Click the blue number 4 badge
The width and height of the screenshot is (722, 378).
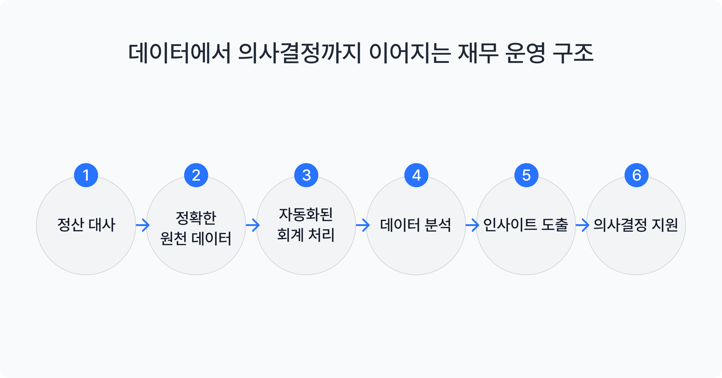coord(416,175)
